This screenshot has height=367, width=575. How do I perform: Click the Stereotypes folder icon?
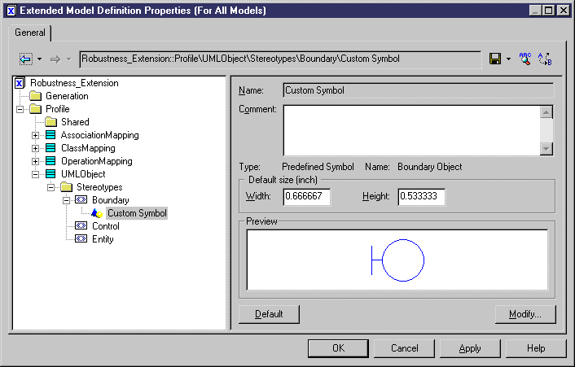[x=66, y=187]
